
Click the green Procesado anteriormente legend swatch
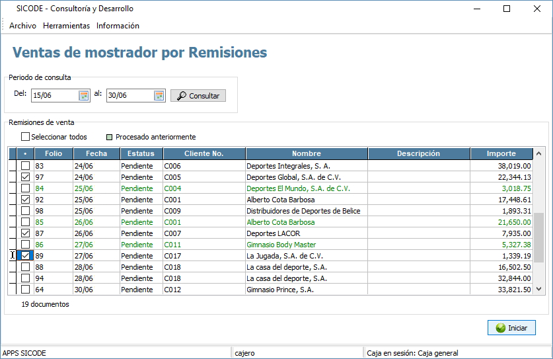click(x=109, y=137)
